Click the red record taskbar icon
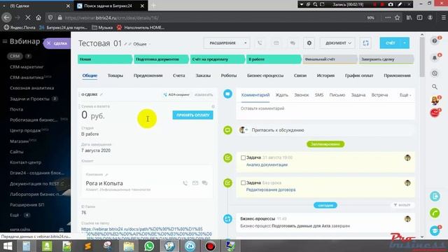Screen dimensions: 448x252 pos(210,246)
